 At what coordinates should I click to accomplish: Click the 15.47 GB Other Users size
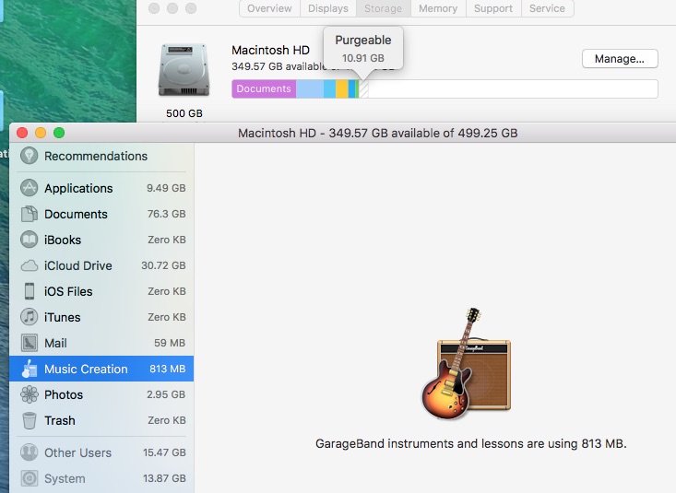pos(164,453)
